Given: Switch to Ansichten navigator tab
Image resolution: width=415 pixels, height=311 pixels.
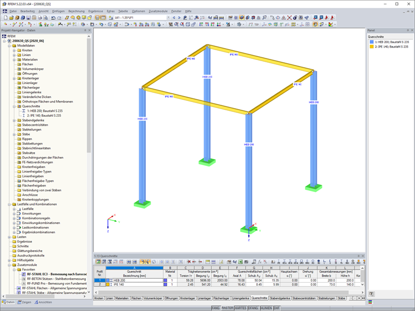Looking at the screenshot, I should point(43,302).
